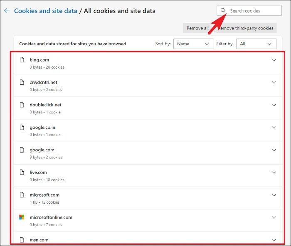Select the microsoftonline.com site name
The height and width of the screenshot is (246, 291).
pyautogui.click(x=51, y=217)
